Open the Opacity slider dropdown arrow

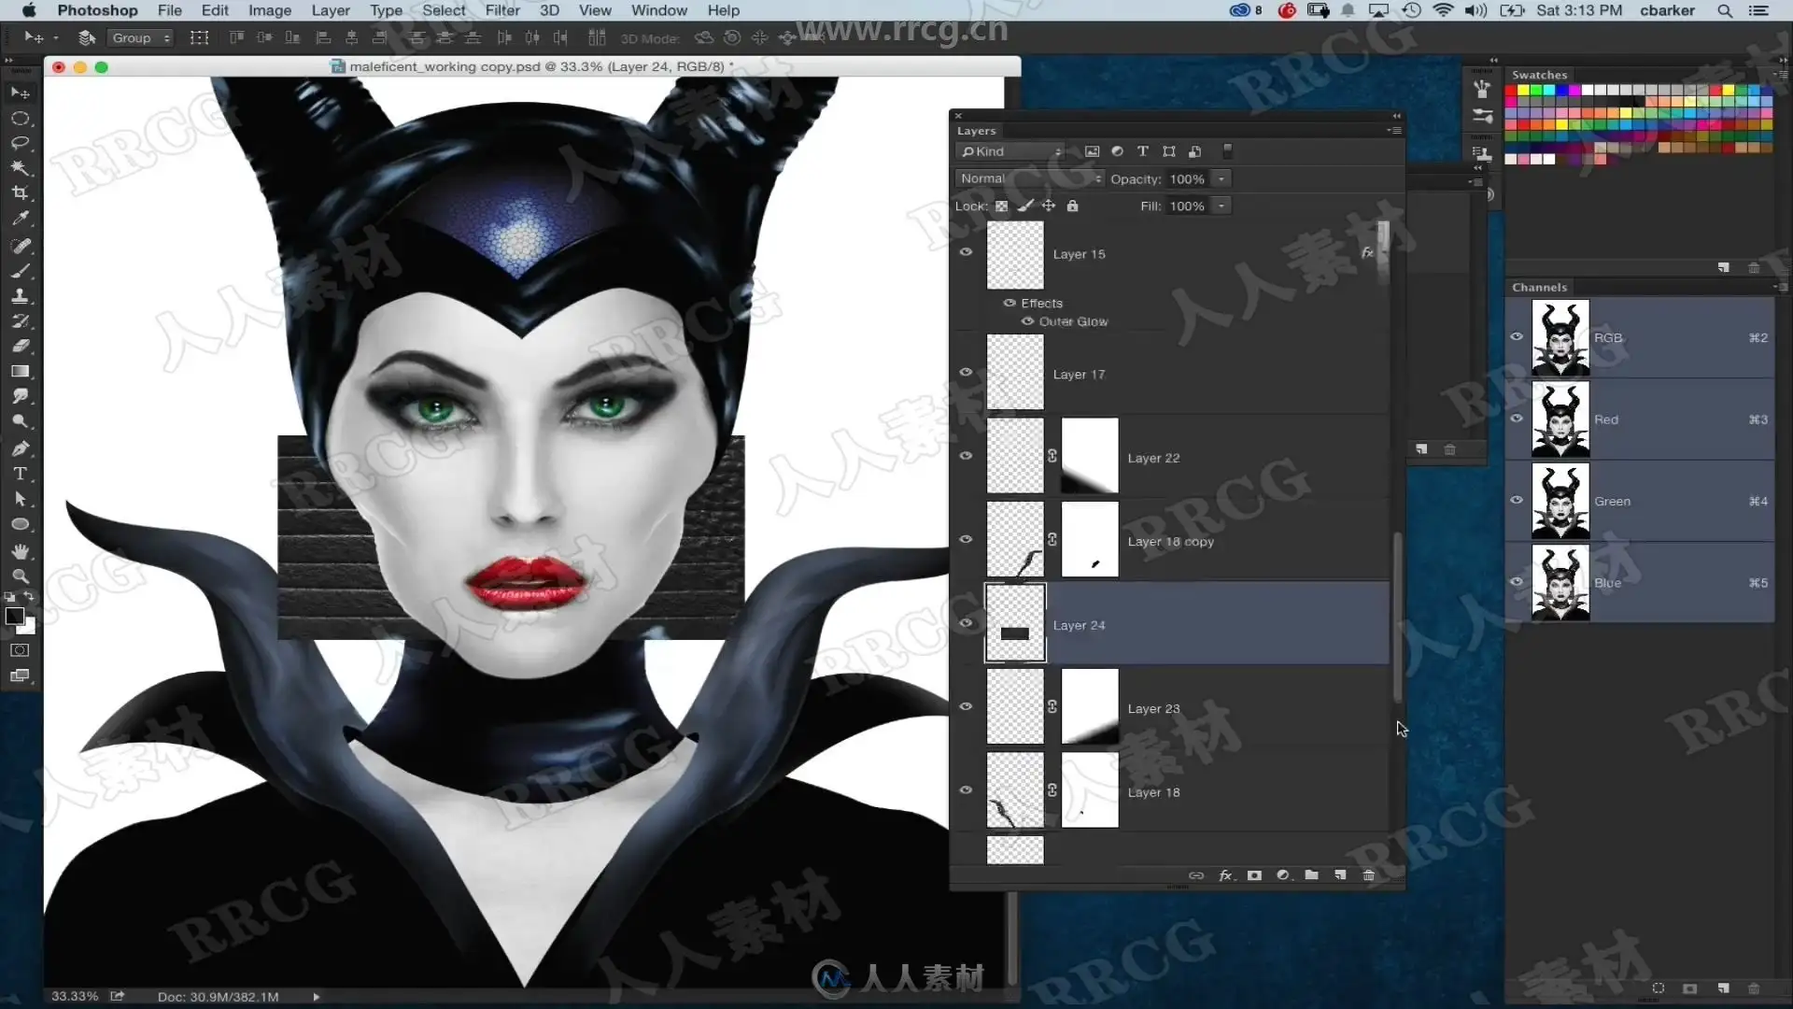(1221, 178)
